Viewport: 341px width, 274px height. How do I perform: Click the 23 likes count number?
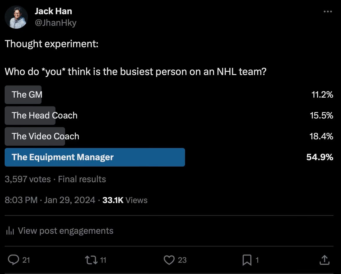182,260
